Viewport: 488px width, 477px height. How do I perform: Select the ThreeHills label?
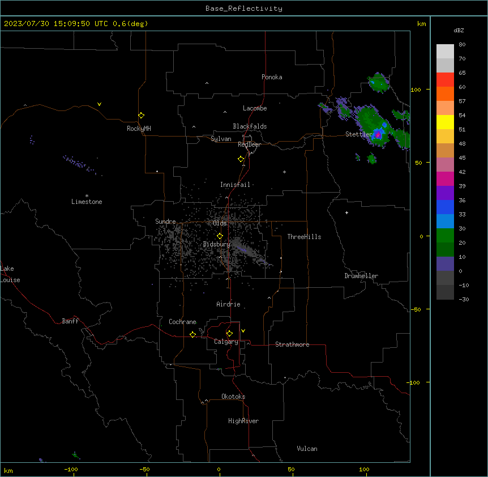(x=304, y=237)
